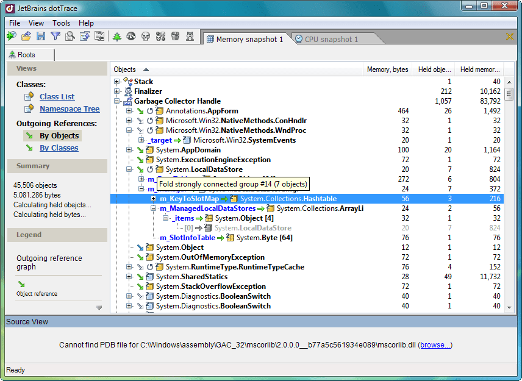Viewport: 522px width, 381px height.
Task: Click the browse link for PDB file
Action: coord(435,345)
